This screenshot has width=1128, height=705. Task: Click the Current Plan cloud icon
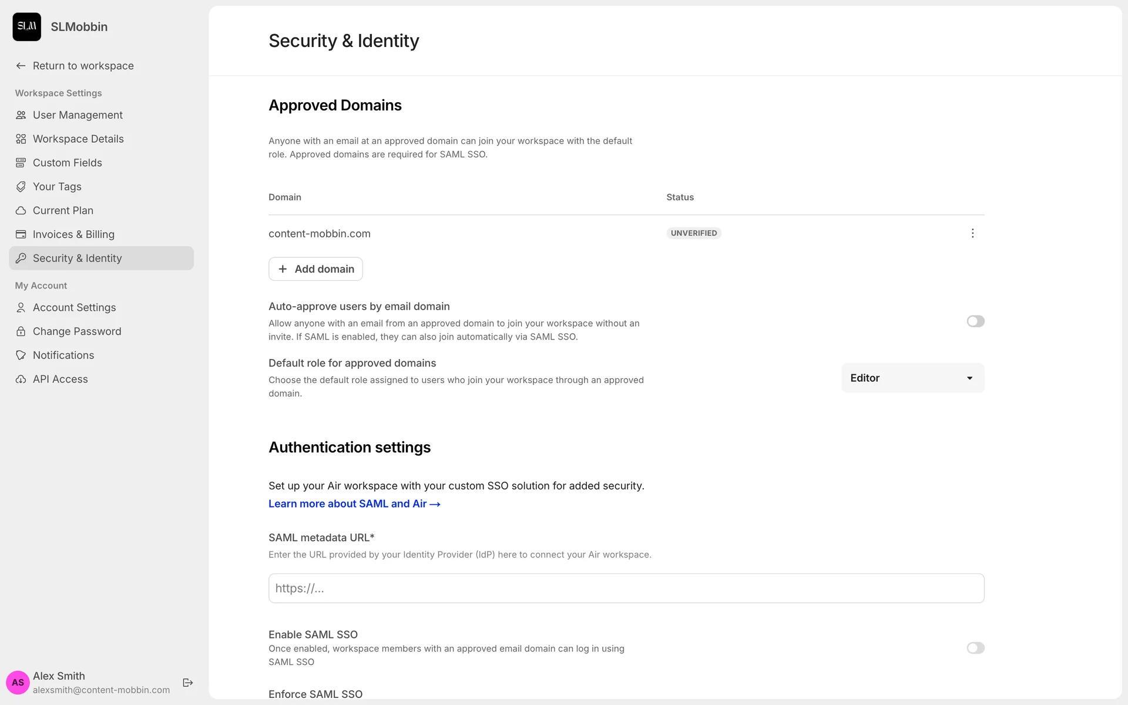21,210
